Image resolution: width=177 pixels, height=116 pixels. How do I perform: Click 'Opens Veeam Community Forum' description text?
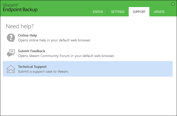tap(66, 56)
